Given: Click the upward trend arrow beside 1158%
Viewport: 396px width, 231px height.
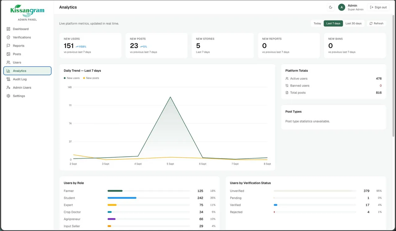Looking at the screenshot, I should tap(77, 47).
